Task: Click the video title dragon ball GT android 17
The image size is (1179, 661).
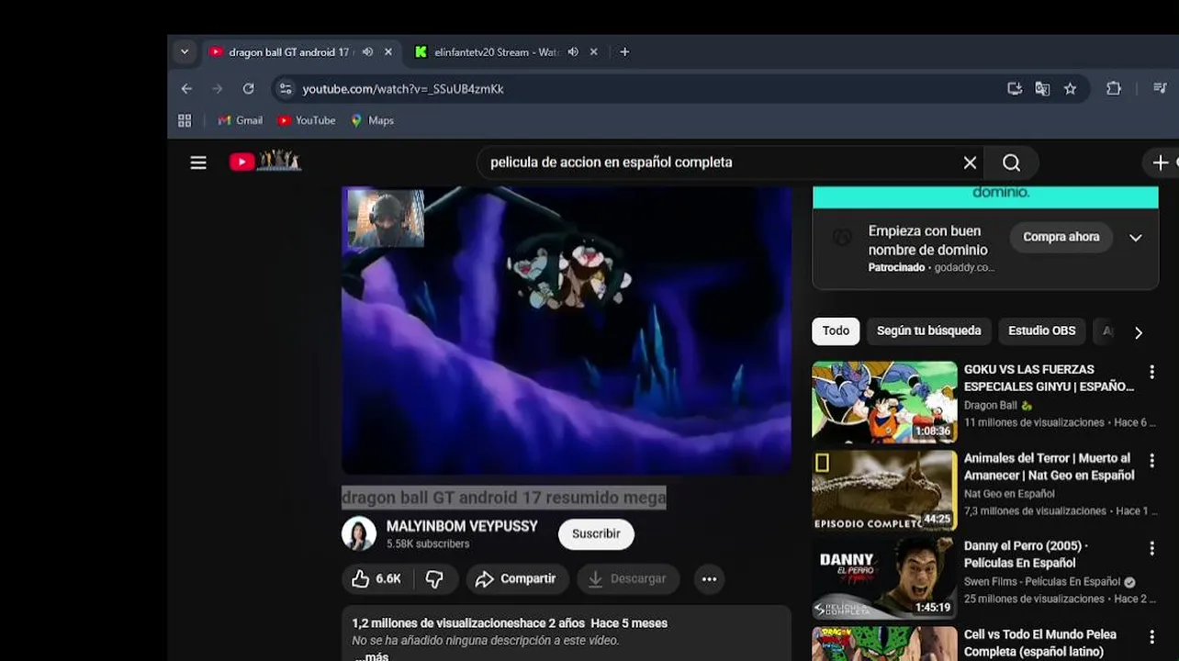Action: (504, 498)
